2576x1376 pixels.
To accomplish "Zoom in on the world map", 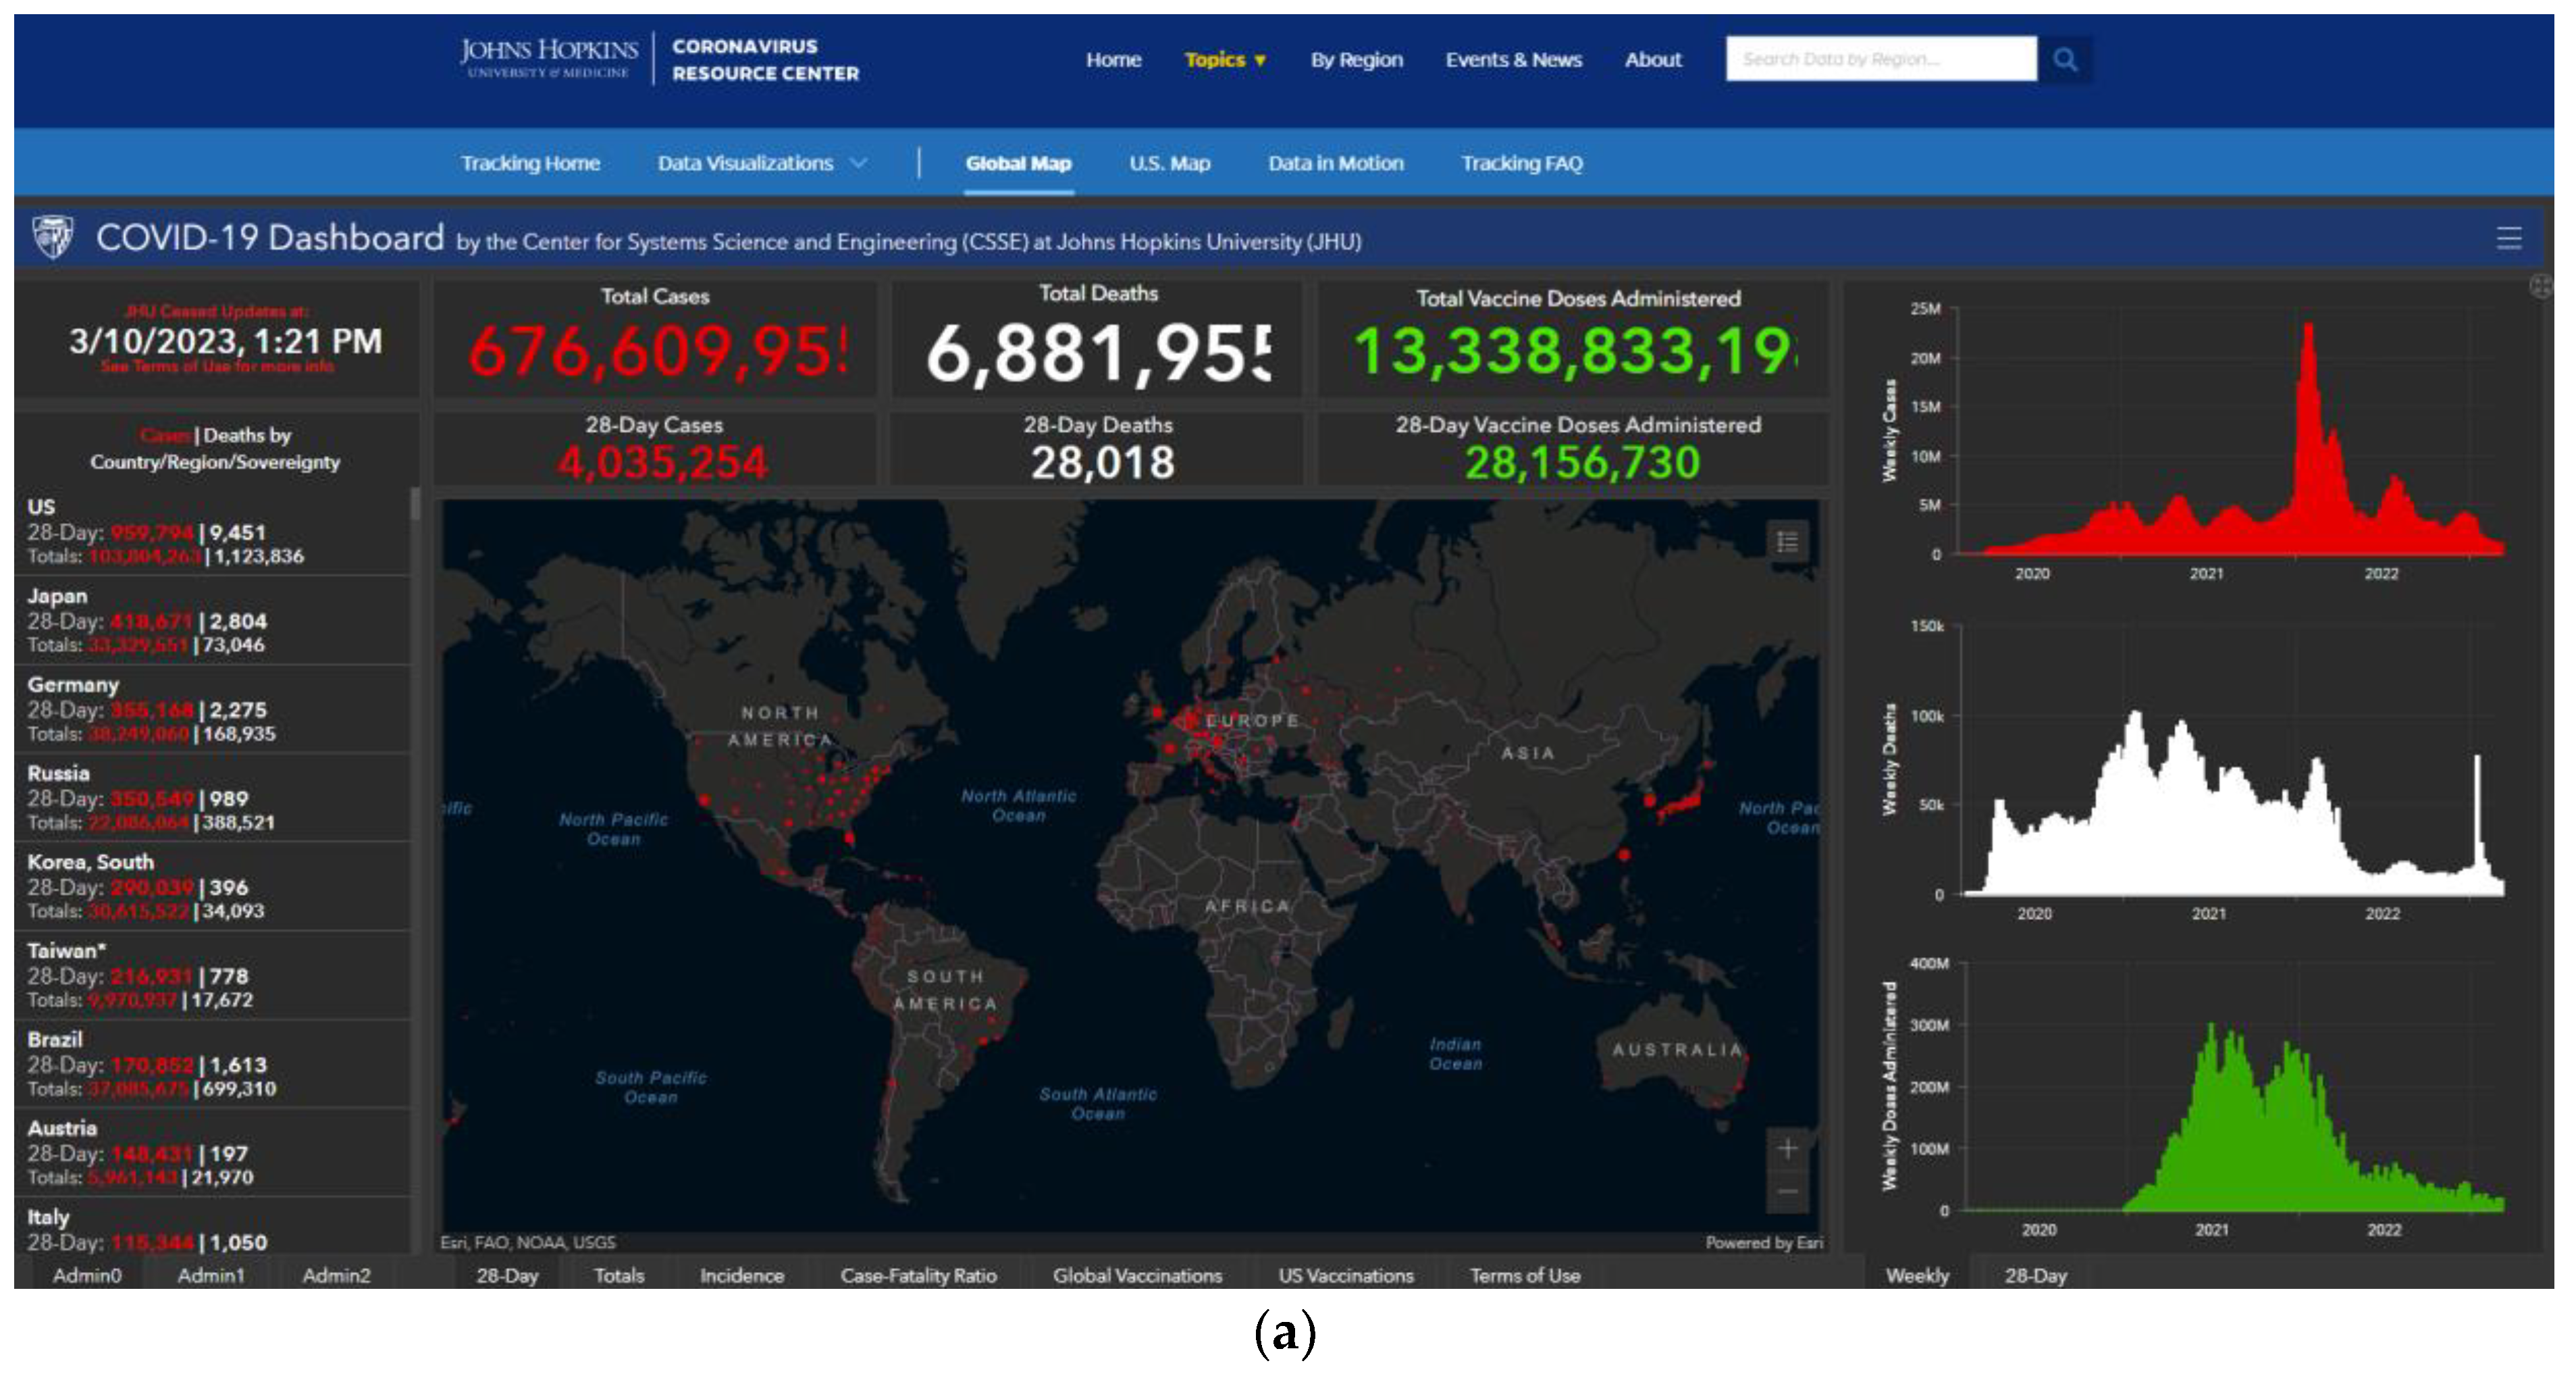I will (1788, 1149).
